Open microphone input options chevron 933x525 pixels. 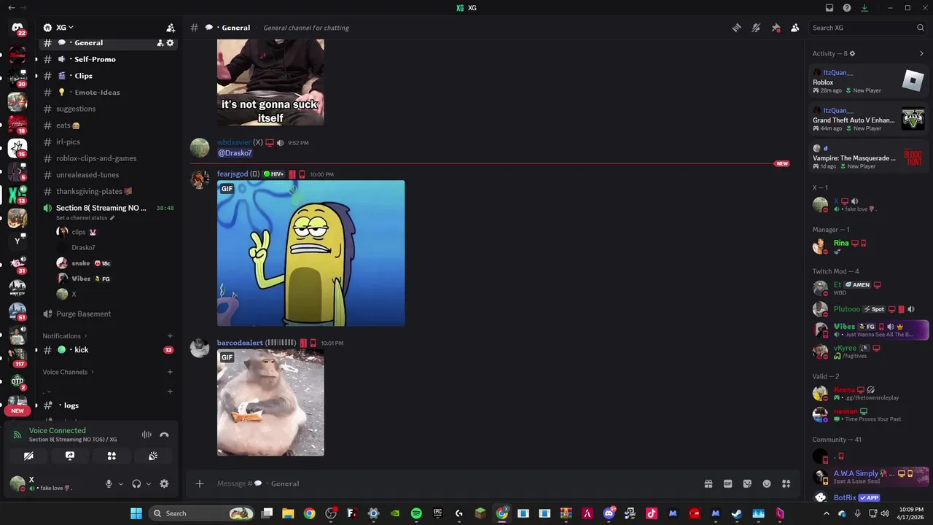121,483
